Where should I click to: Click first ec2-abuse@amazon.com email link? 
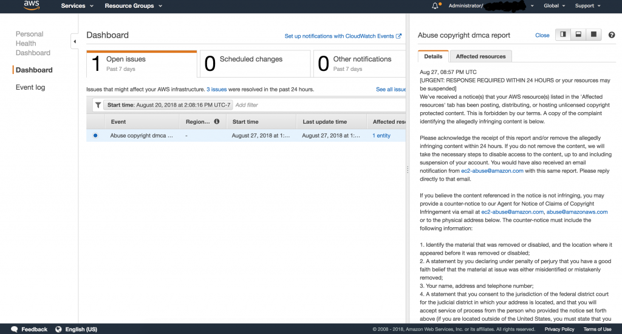(492, 171)
